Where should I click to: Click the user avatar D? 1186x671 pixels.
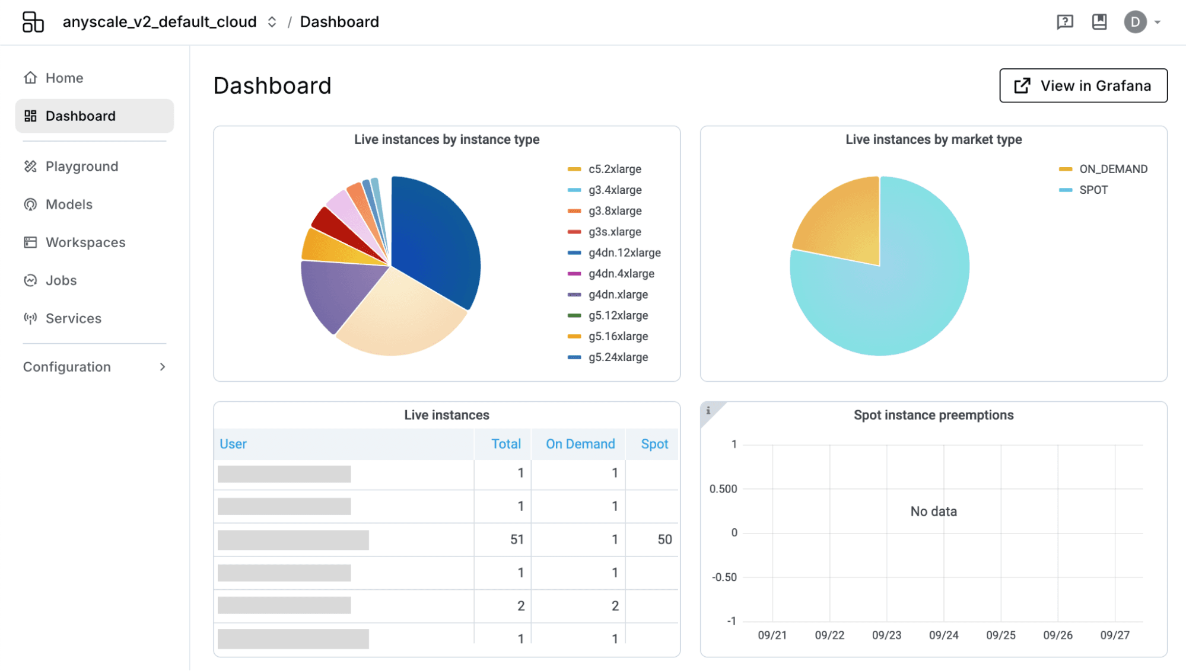coord(1135,22)
